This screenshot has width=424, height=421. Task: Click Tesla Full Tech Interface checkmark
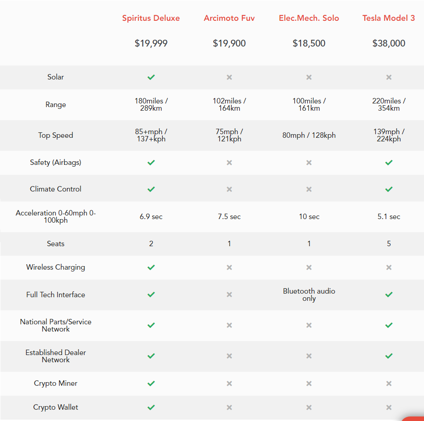389,294
